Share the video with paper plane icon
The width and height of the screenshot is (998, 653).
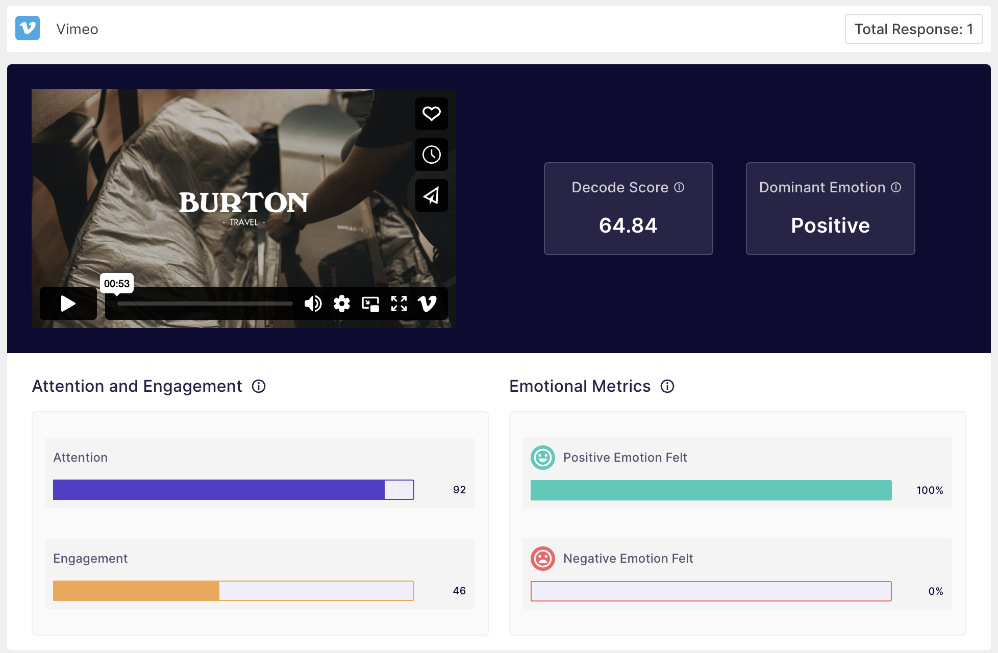(x=432, y=195)
